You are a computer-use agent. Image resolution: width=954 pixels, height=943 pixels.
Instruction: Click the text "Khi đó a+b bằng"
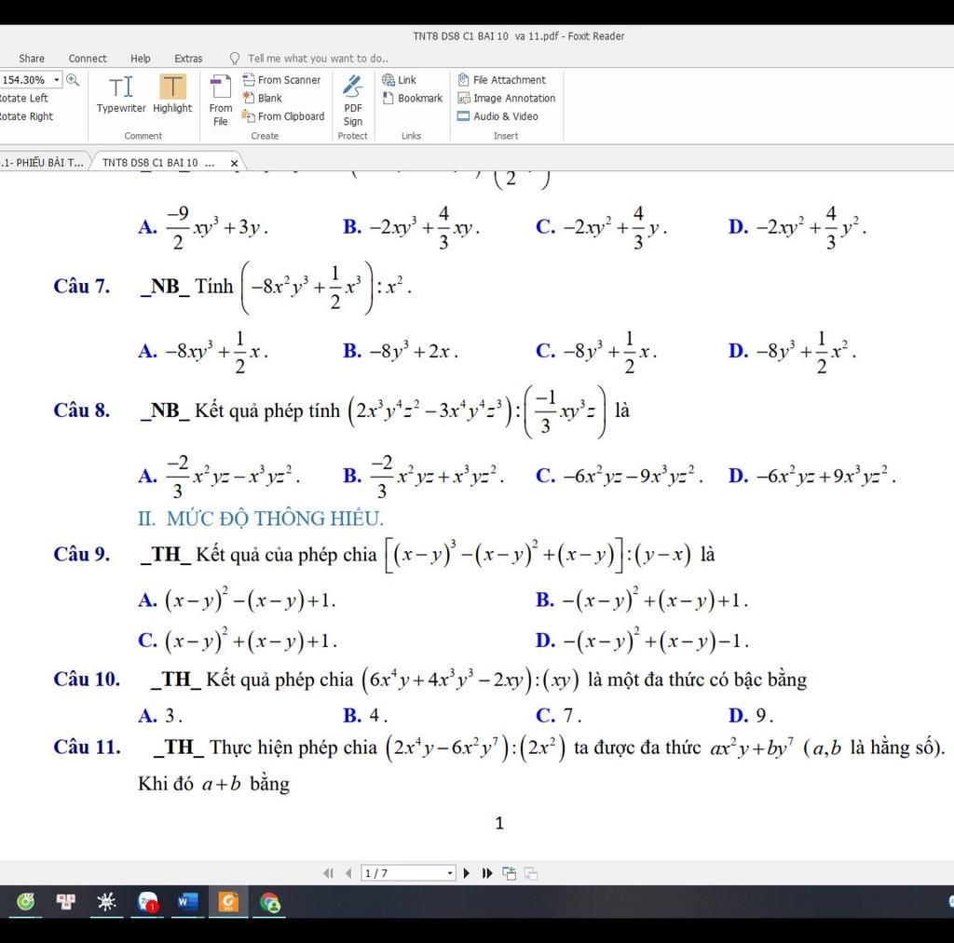click(213, 784)
